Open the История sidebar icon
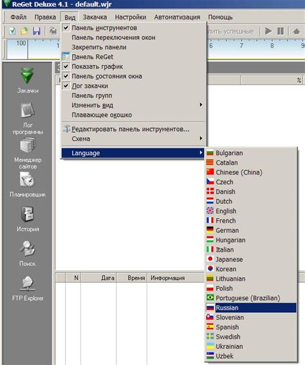This screenshot has height=365, width=305. [x=28, y=220]
